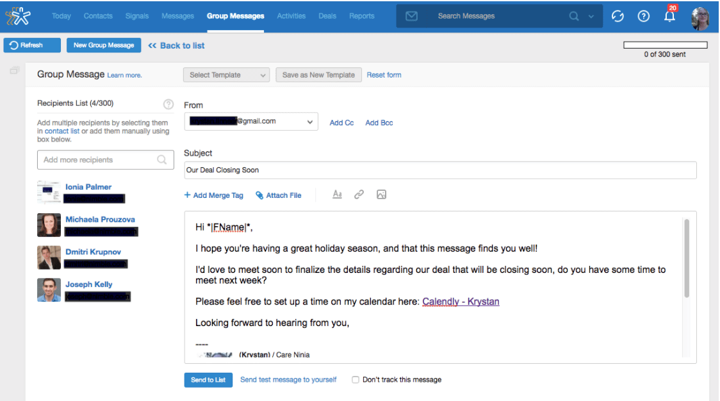Switch to the Contacts tab
Screen dimensions: 720x401
tap(98, 16)
